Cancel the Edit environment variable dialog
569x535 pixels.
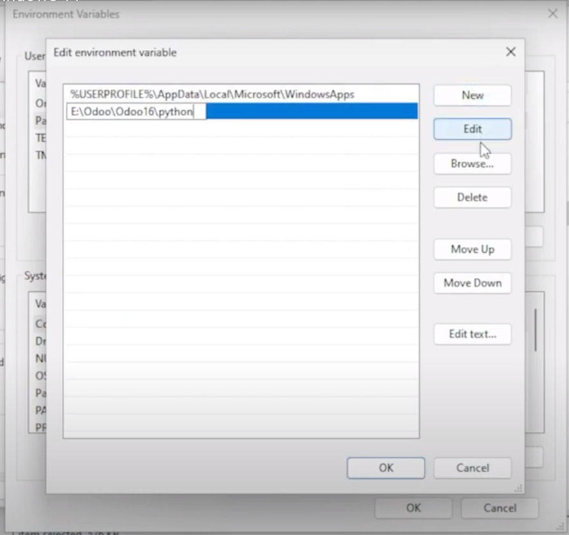coord(472,468)
